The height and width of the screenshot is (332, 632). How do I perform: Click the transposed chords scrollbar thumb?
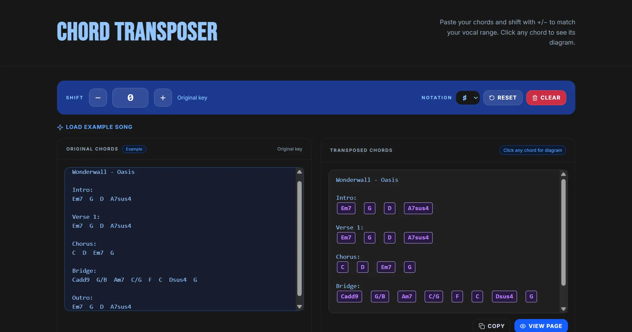pyautogui.click(x=563, y=232)
